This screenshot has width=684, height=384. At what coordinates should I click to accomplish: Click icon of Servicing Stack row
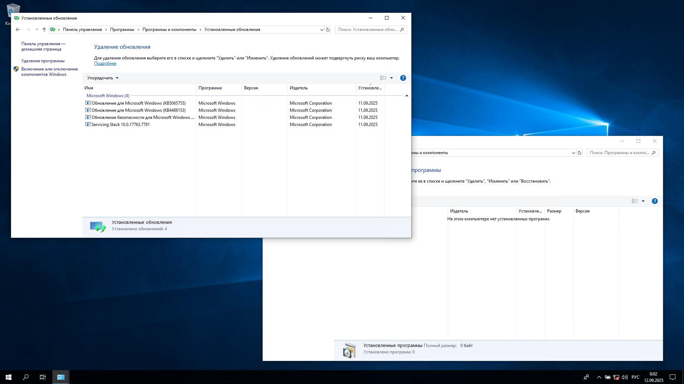88,125
